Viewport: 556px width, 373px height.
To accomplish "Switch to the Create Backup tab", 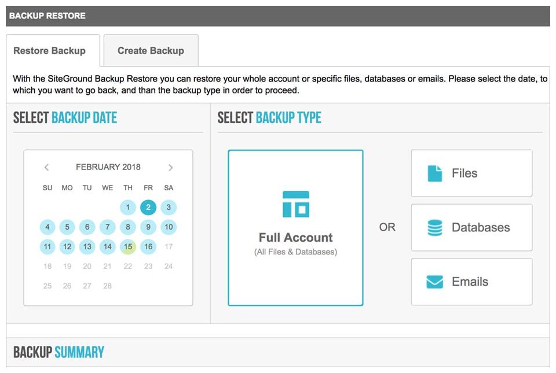I will pyautogui.click(x=151, y=51).
